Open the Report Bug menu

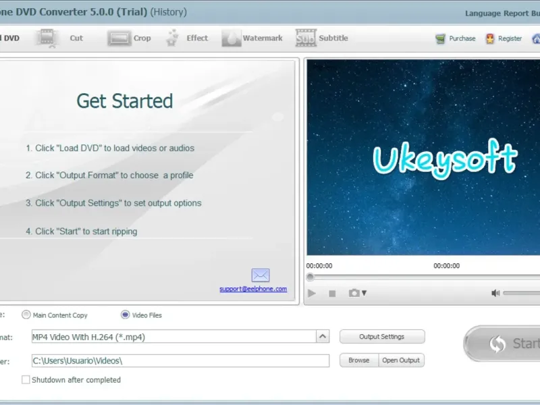pyautogui.click(x=521, y=13)
